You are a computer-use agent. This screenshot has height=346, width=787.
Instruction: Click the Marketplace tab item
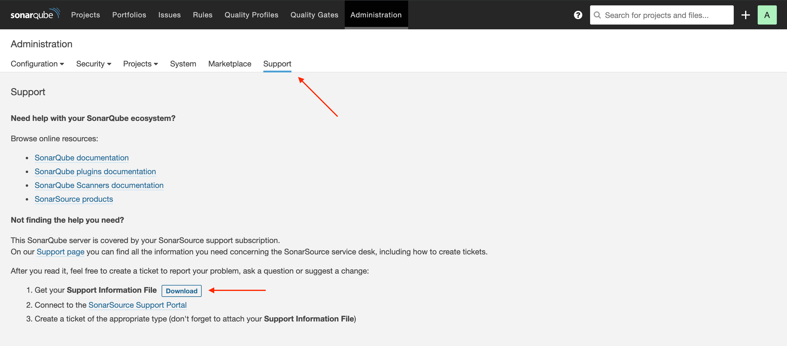click(x=230, y=63)
